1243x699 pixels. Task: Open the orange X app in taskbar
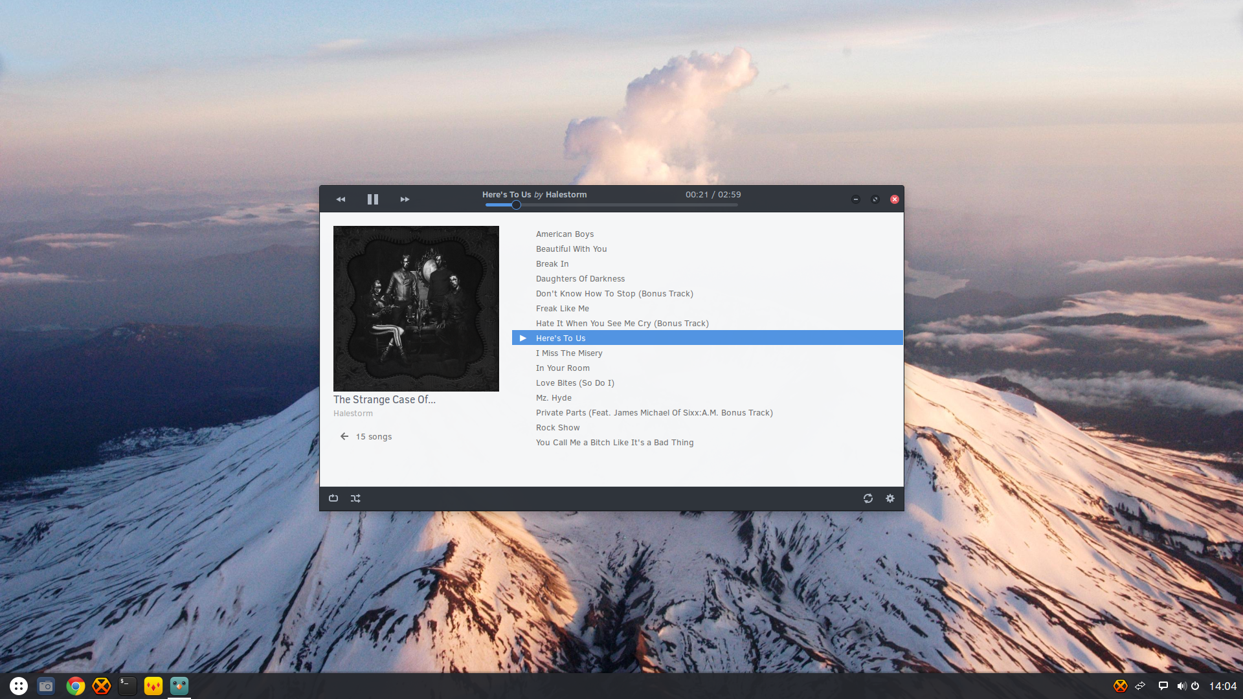[x=102, y=686]
